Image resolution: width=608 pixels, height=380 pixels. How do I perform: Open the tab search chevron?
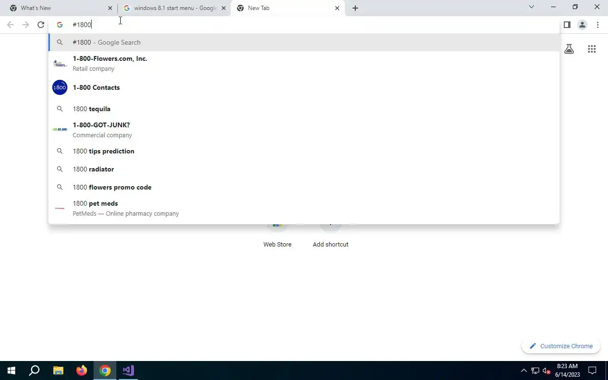532,7
